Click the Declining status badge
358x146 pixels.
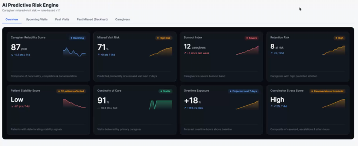[77, 38]
